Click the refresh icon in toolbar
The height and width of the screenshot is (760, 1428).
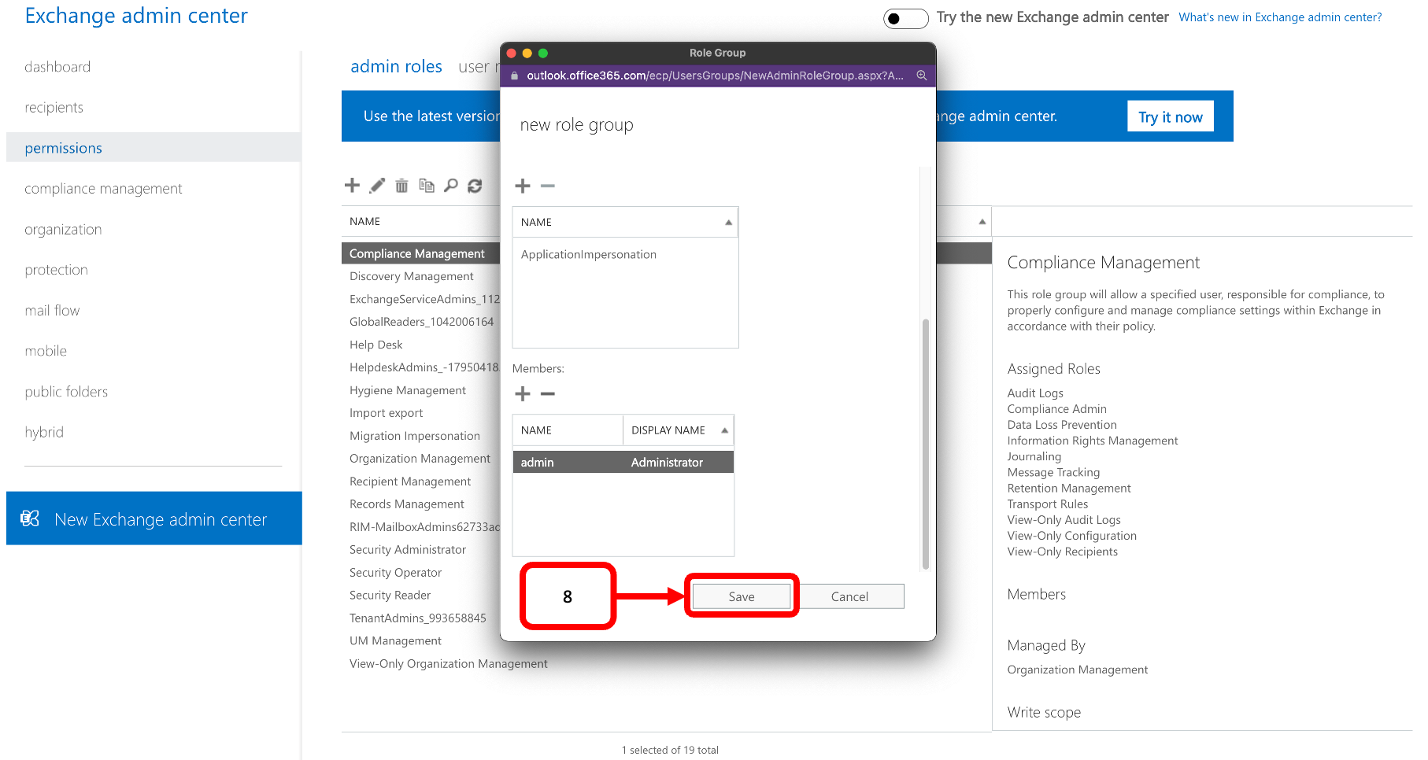coord(475,186)
